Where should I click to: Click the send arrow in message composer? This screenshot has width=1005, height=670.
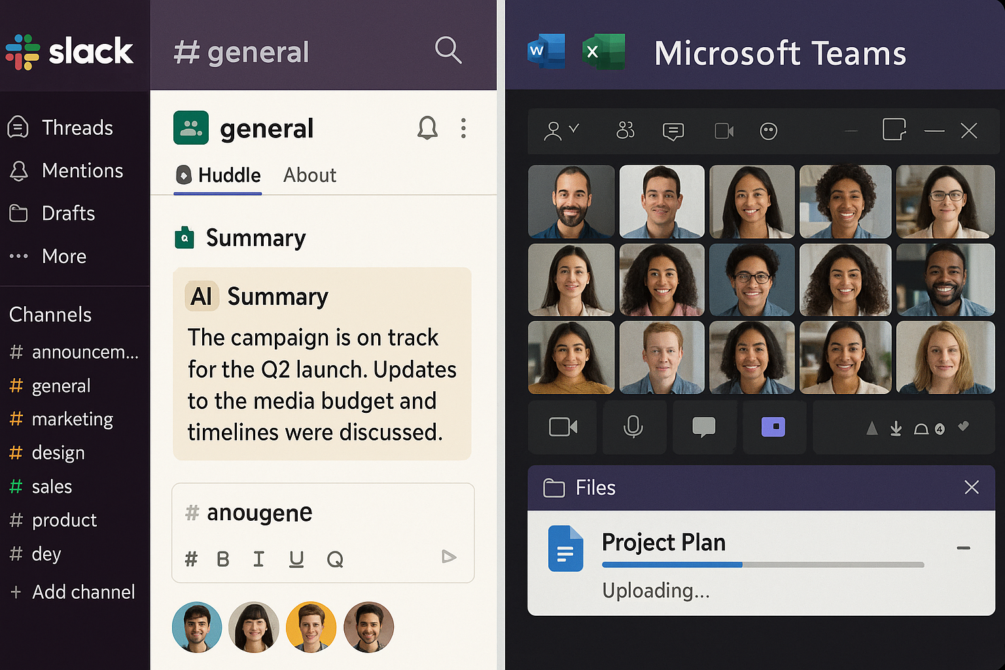[x=449, y=557]
